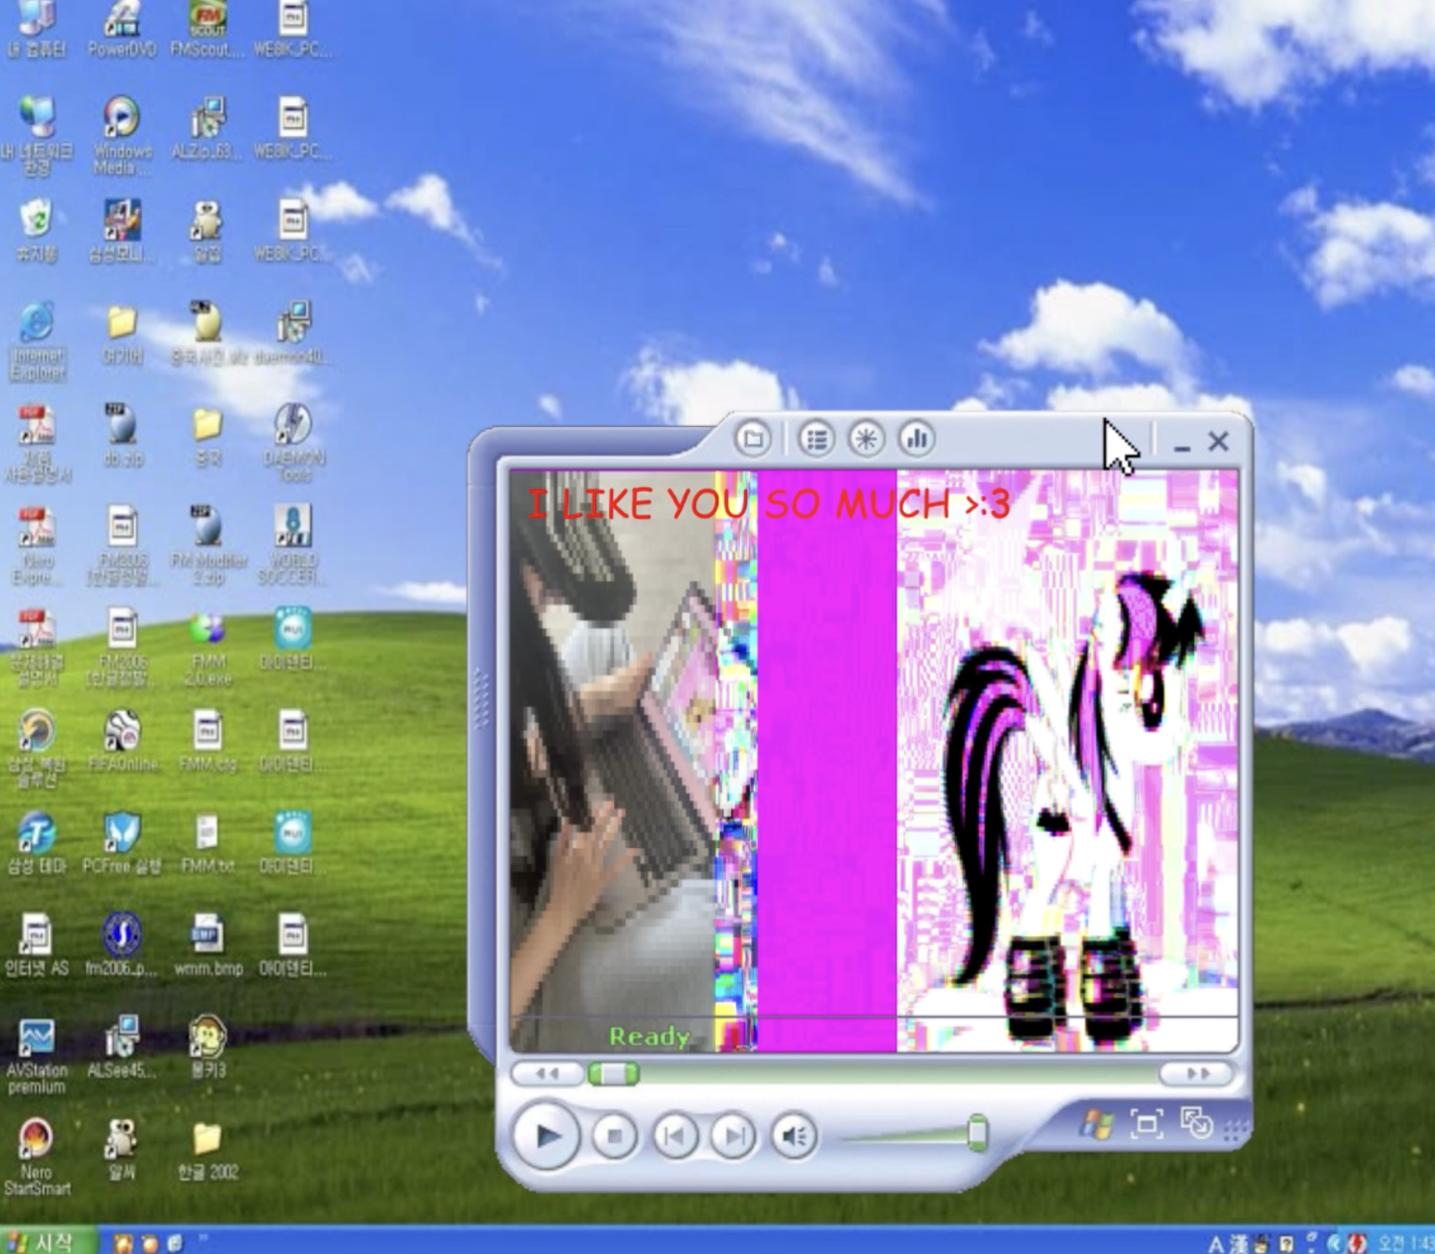Skip to the previous track
1435x1254 pixels.
pos(674,1136)
